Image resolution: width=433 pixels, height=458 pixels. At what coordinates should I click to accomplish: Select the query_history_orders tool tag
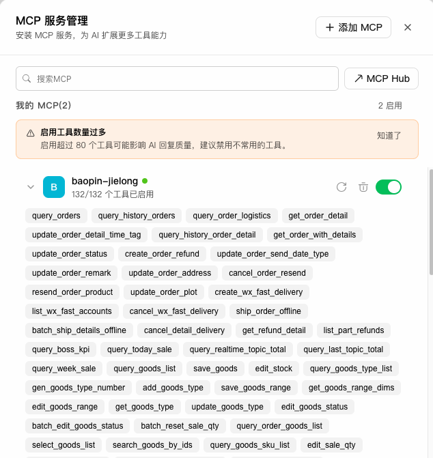coord(137,216)
